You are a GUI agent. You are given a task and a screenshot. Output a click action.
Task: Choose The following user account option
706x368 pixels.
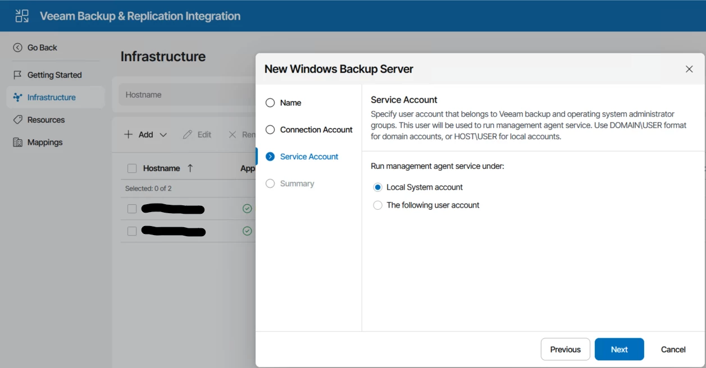[x=378, y=205]
